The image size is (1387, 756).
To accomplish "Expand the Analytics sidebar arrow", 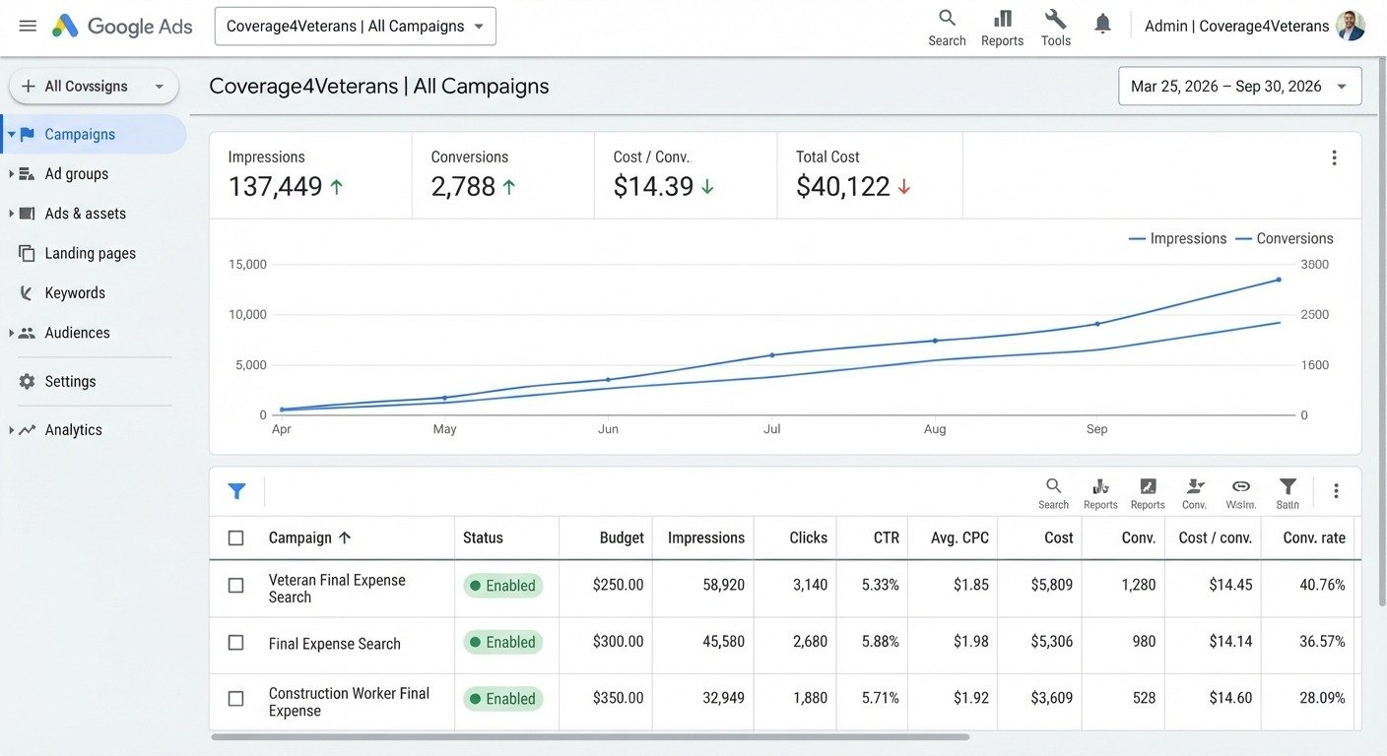I will [x=11, y=430].
